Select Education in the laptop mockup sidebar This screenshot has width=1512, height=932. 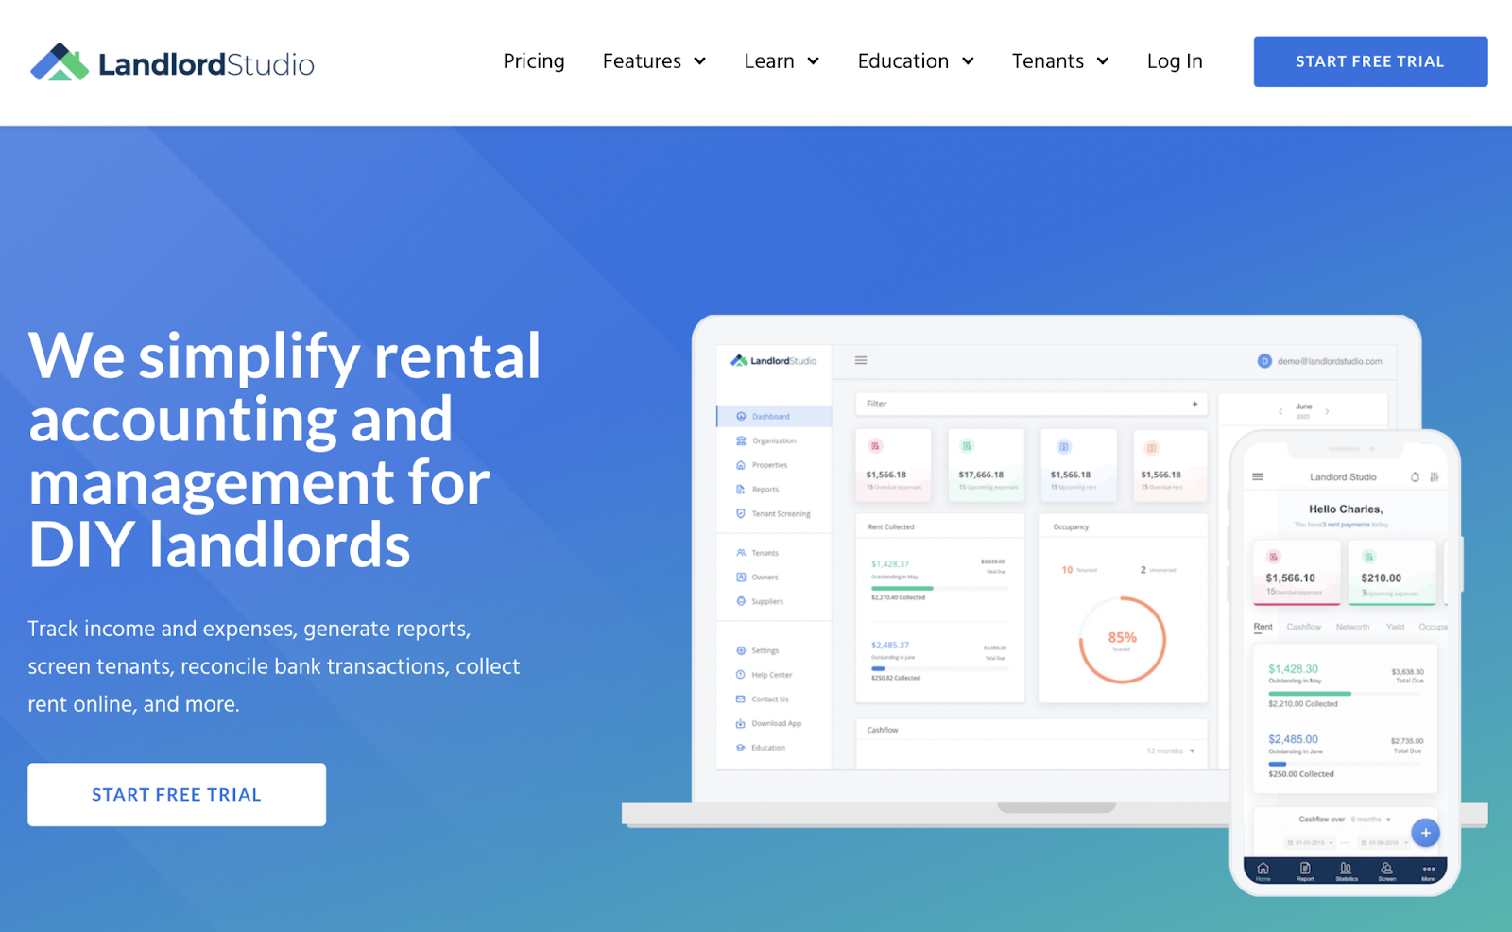coord(761,748)
